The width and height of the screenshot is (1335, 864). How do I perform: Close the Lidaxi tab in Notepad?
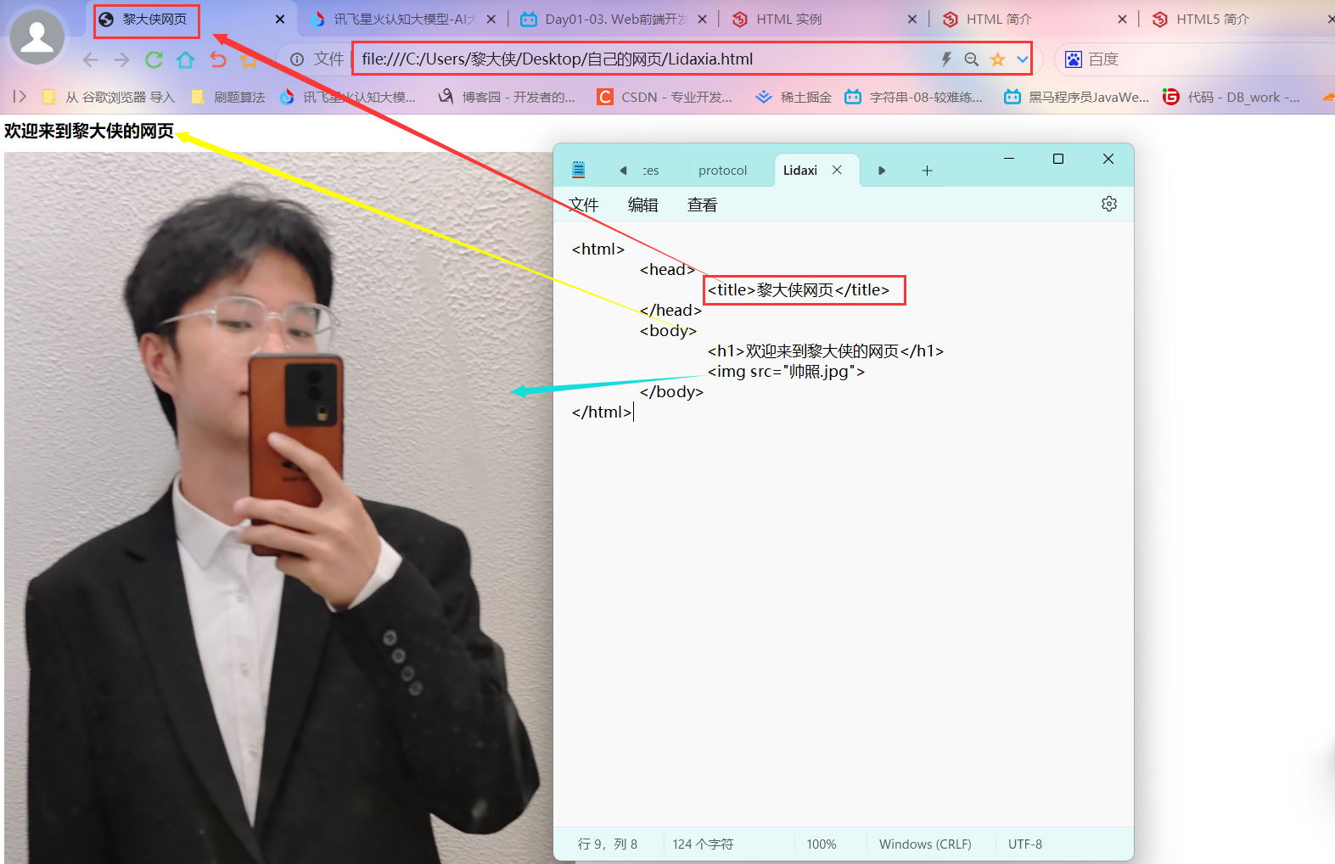click(x=837, y=170)
